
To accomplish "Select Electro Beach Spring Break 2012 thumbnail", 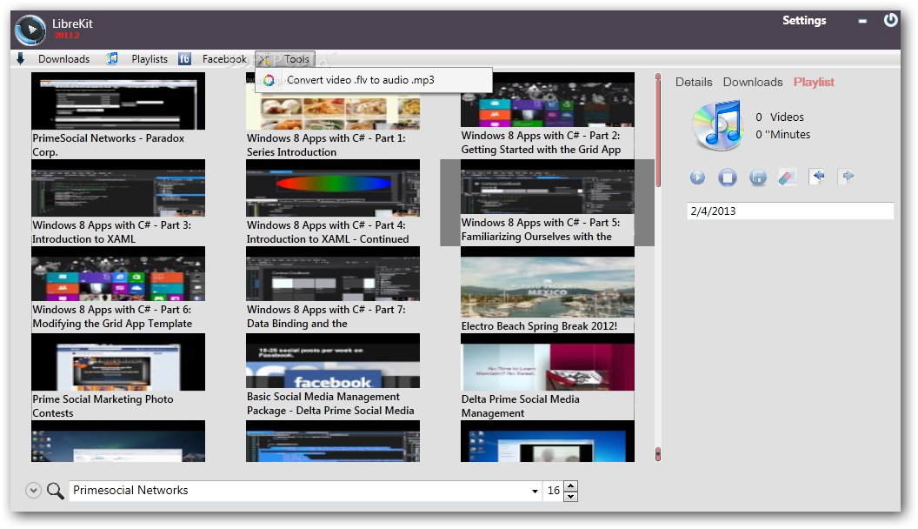I will [x=548, y=283].
